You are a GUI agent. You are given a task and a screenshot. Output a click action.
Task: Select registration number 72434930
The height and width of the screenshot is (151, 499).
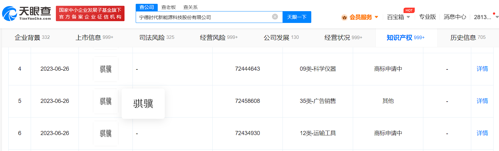click(x=247, y=133)
